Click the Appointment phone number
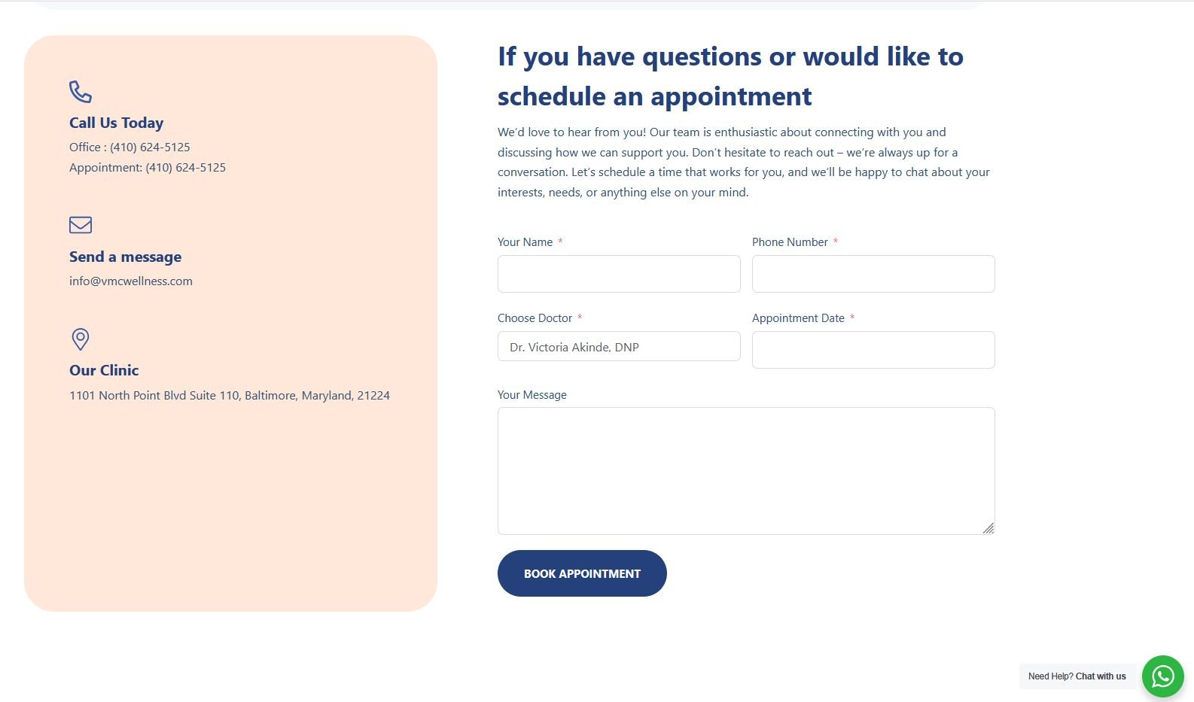Viewport: 1194px width, 702px height. (185, 168)
